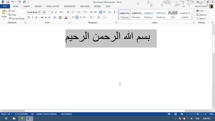
Task: Toggle Print Layout view in status bar
Action: (x=175, y=114)
